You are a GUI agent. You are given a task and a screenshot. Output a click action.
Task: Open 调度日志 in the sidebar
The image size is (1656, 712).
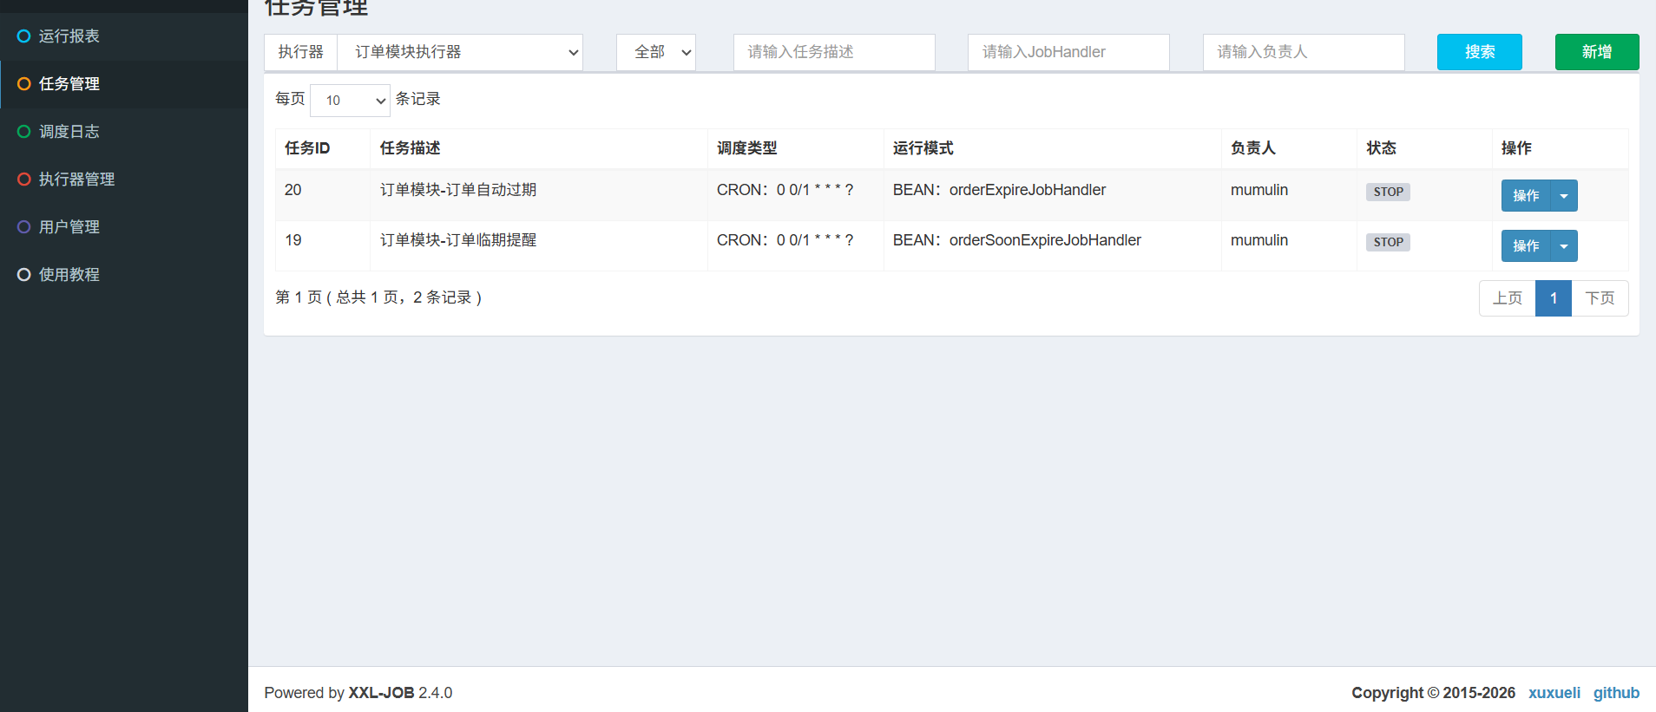tap(69, 132)
